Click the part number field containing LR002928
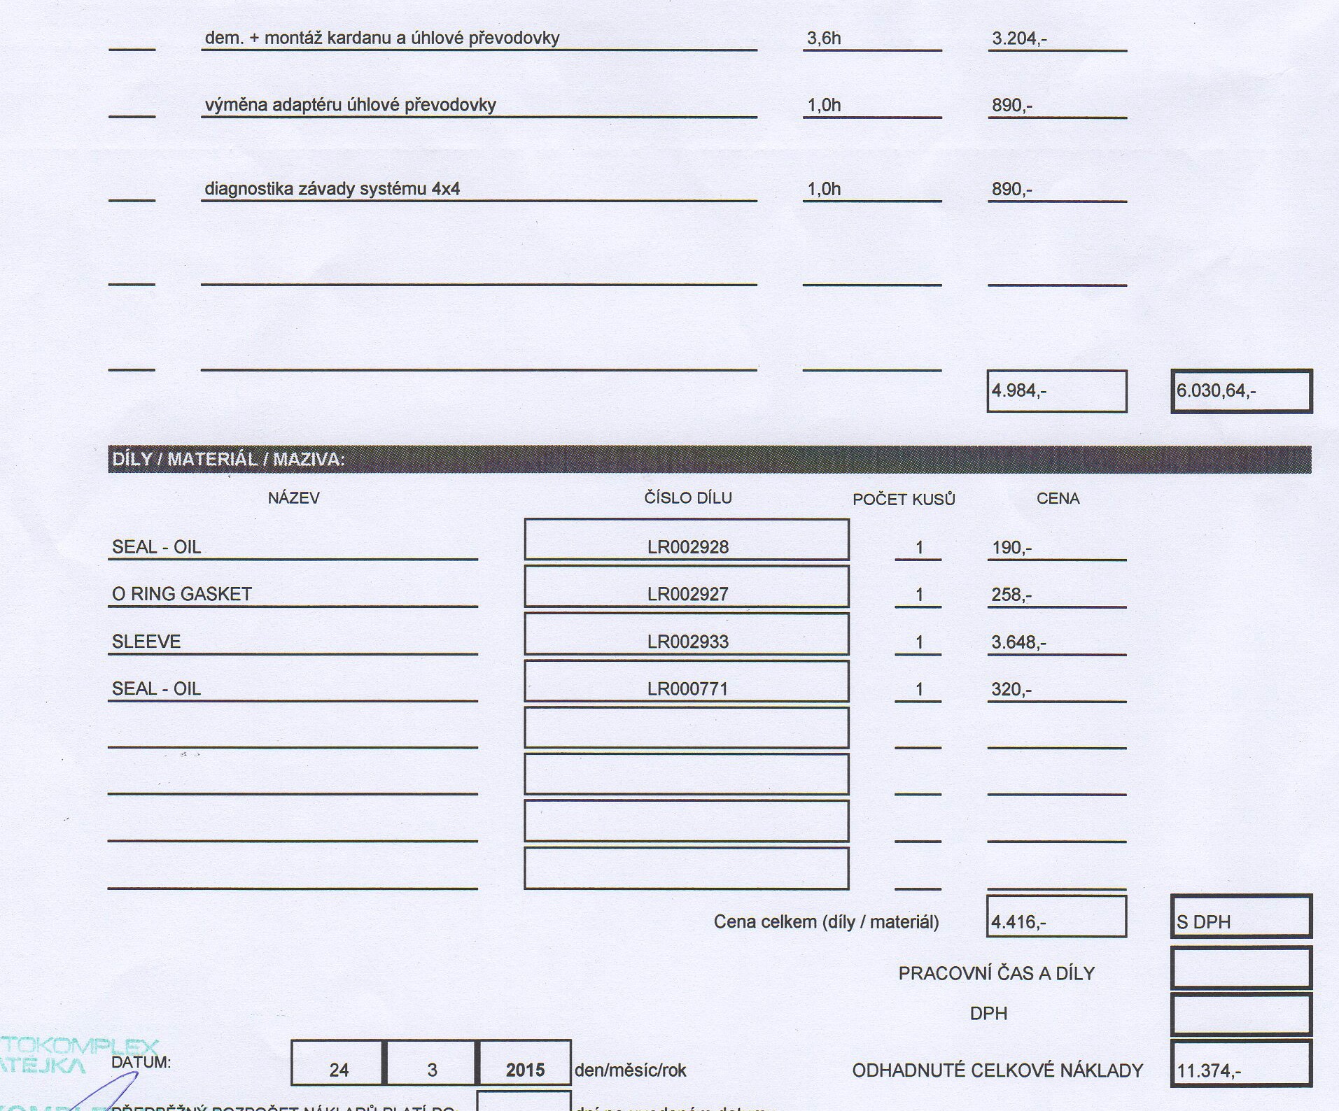 point(686,540)
